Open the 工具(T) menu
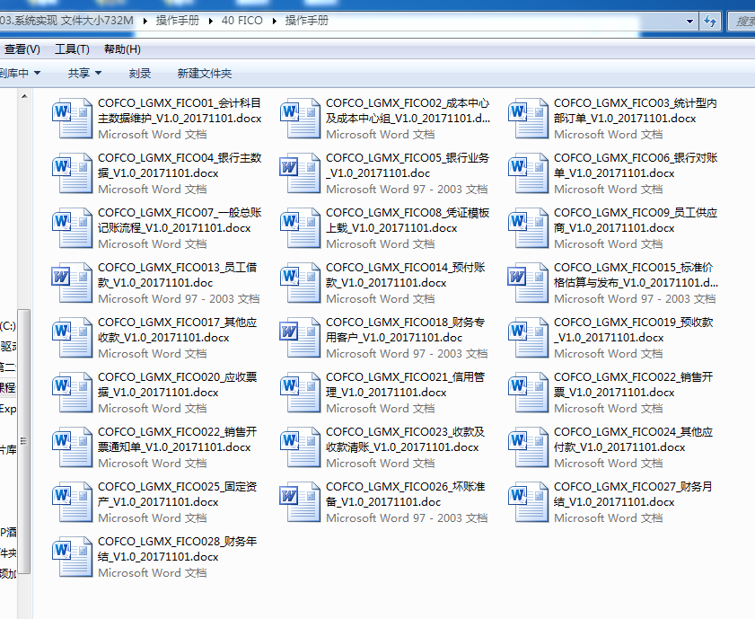This screenshot has width=755, height=619. tap(72, 49)
